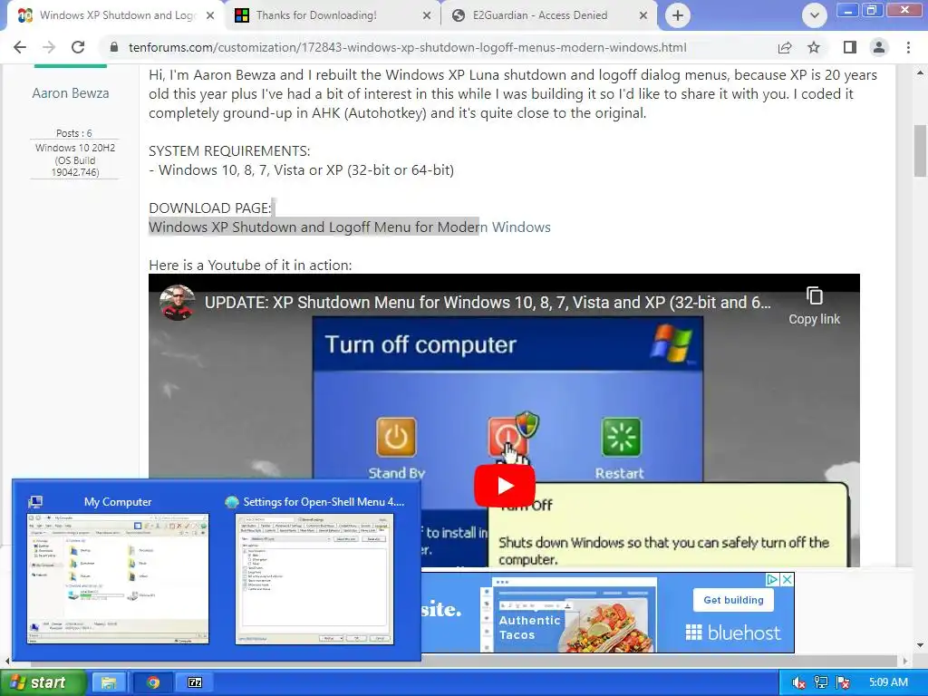The width and height of the screenshot is (928, 696).
Task: View site security lock info
Action: tap(114, 47)
